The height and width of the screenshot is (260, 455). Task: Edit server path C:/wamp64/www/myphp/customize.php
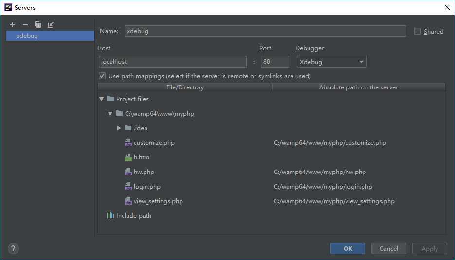click(330, 142)
